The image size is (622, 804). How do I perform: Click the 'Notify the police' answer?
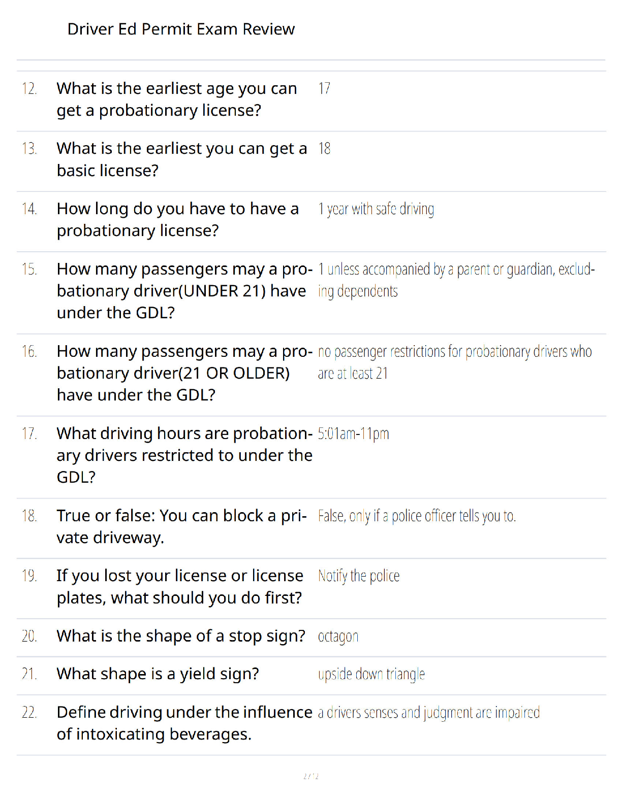pyautogui.click(x=359, y=576)
